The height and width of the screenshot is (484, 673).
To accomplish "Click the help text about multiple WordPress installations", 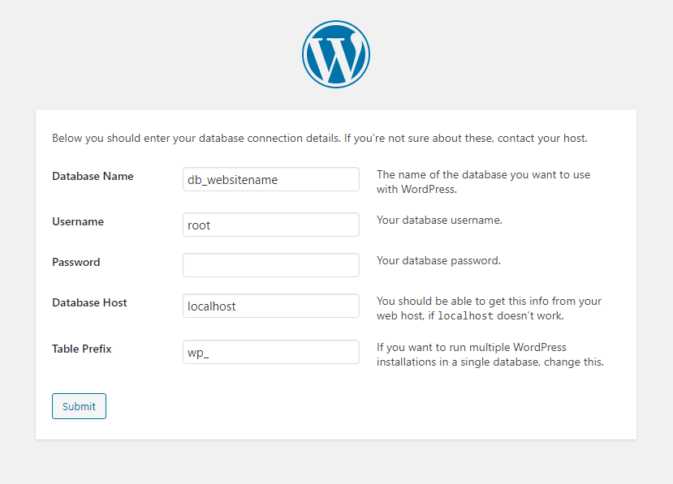I will click(490, 354).
